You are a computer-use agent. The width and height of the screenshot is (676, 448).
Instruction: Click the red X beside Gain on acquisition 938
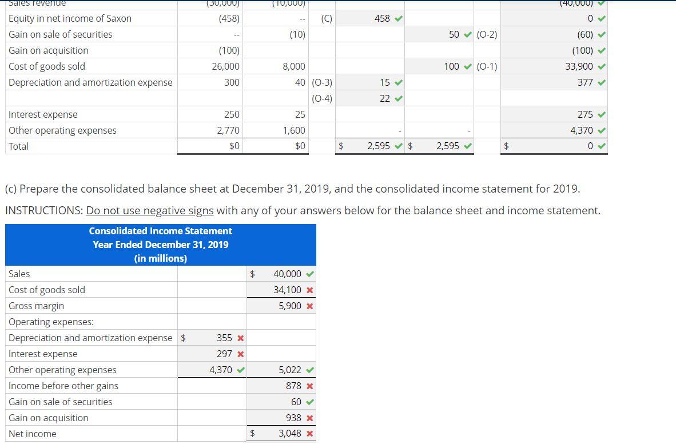click(309, 418)
